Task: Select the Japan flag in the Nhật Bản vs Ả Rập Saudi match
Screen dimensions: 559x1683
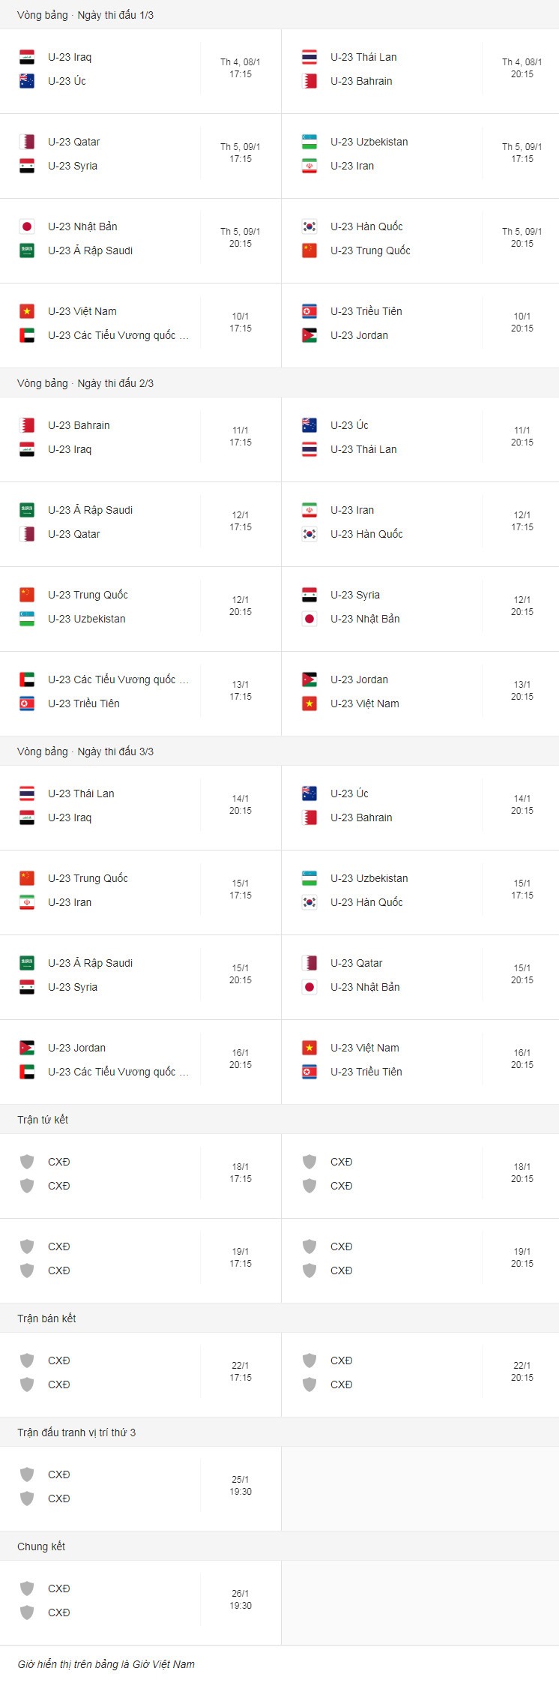Action: pyautogui.click(x=27, y=226)
